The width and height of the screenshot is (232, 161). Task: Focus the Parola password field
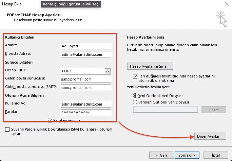[x=86, y=113]
